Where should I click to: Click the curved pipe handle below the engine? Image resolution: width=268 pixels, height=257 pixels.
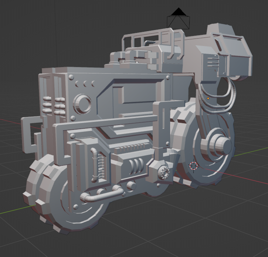coord(102,195)
